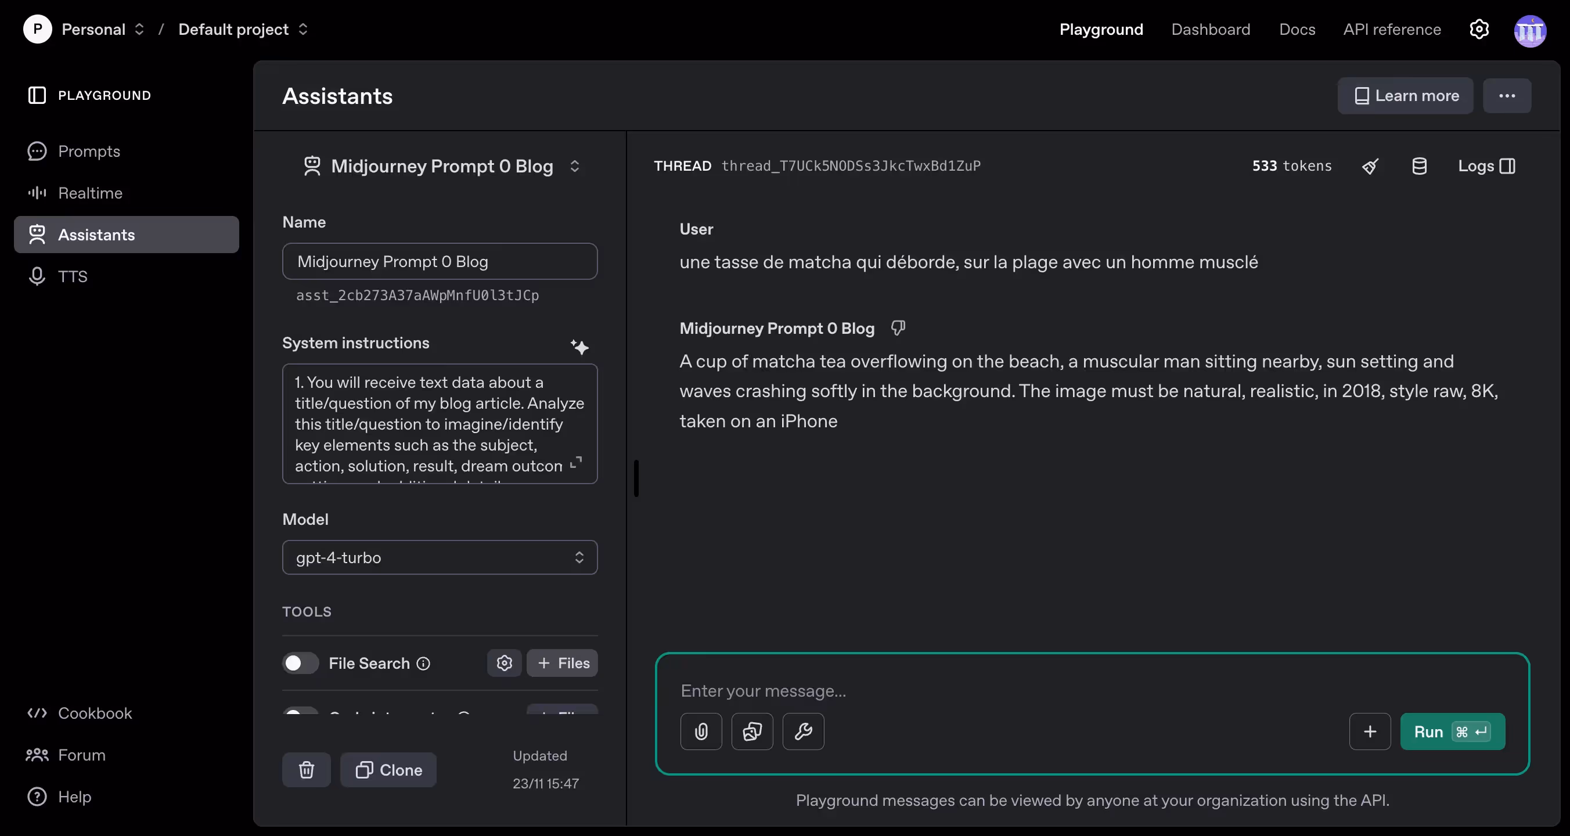Edit the assistant Name field

pyautogui.click(x=440, y=261)
